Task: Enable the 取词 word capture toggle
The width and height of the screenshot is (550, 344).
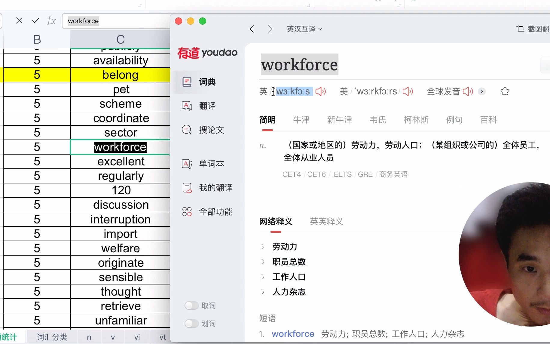Action: [x=191, y=305]
